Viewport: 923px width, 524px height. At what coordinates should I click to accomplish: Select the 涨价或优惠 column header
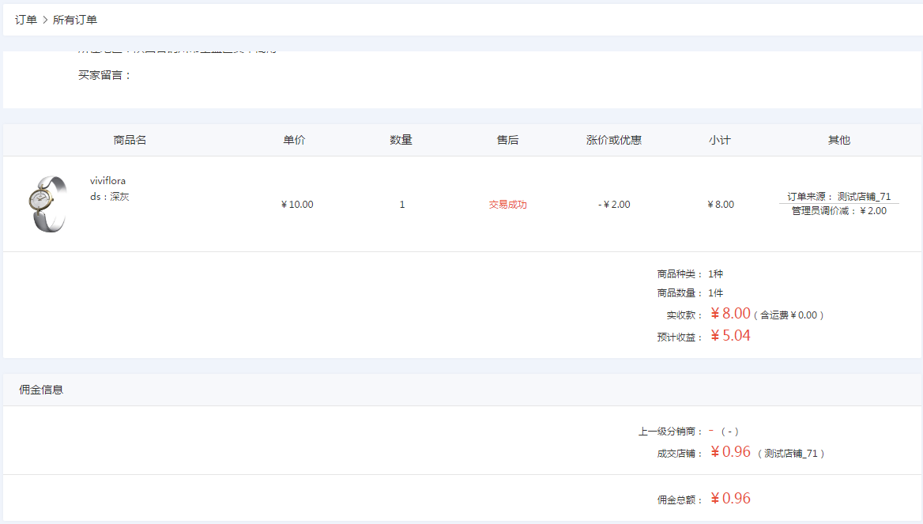tap(613, 140)
